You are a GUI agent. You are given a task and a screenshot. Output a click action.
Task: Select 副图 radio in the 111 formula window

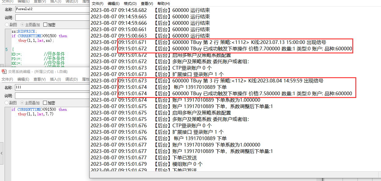[7, 103]
